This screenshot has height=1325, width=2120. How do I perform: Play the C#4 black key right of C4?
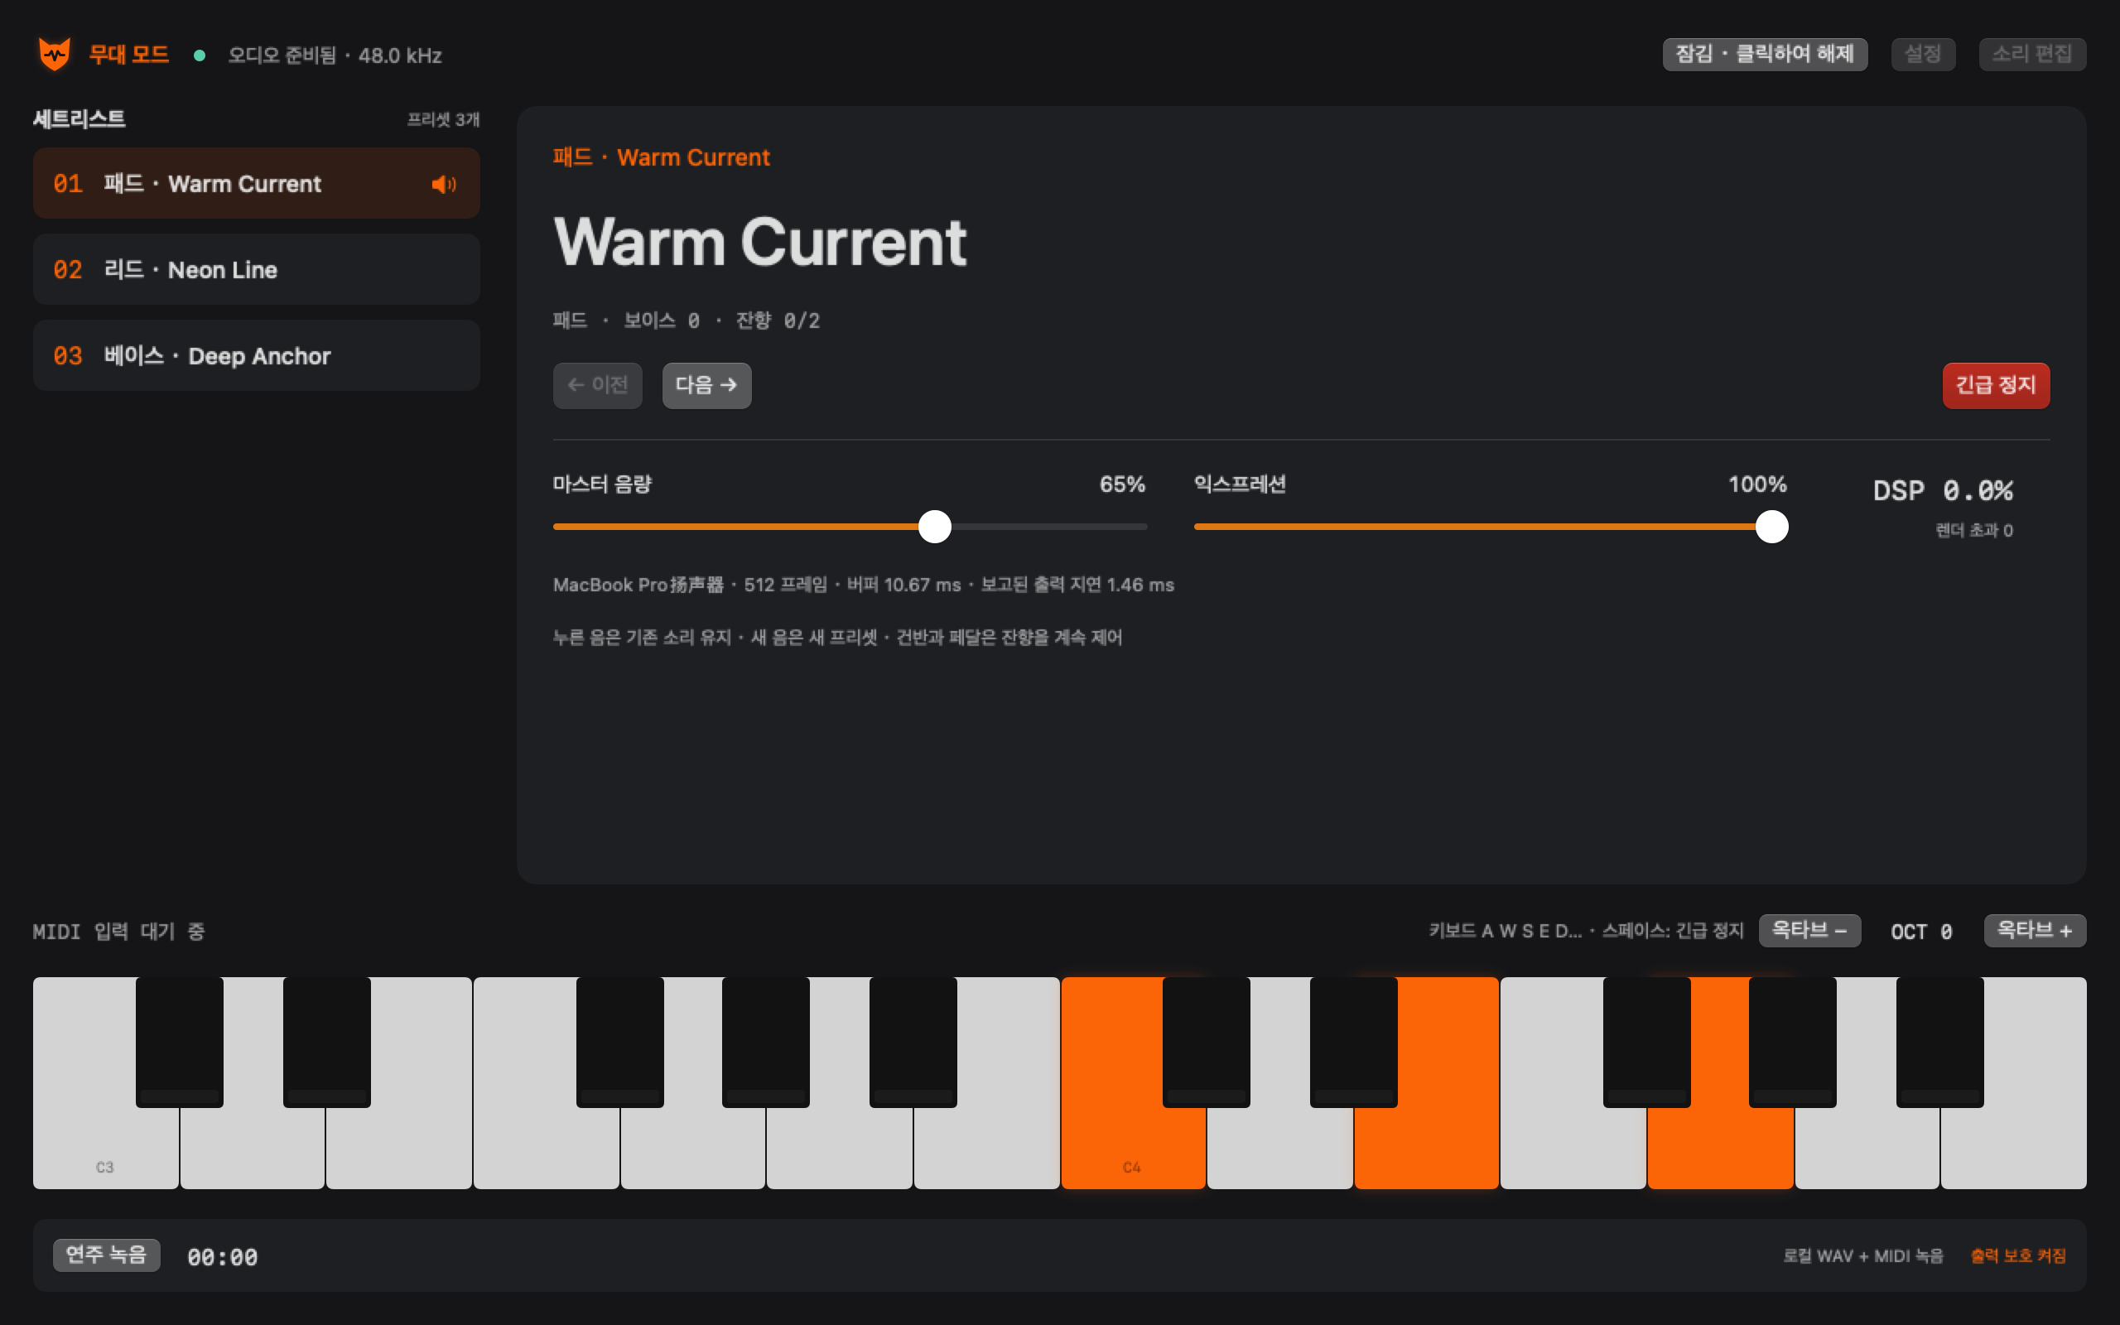[1206, 1041]
